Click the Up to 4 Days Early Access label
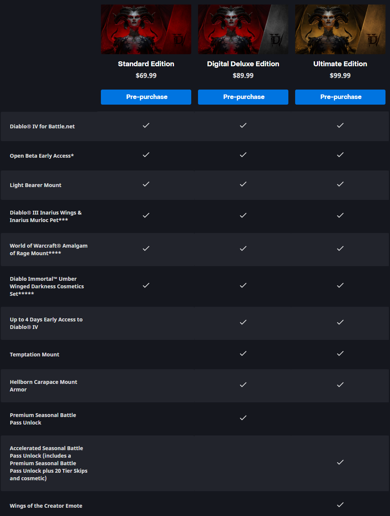 coord(46,323)
